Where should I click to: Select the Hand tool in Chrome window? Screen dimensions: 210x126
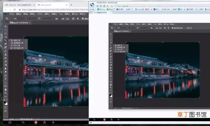pyautogui.click(x=6, y=89)
